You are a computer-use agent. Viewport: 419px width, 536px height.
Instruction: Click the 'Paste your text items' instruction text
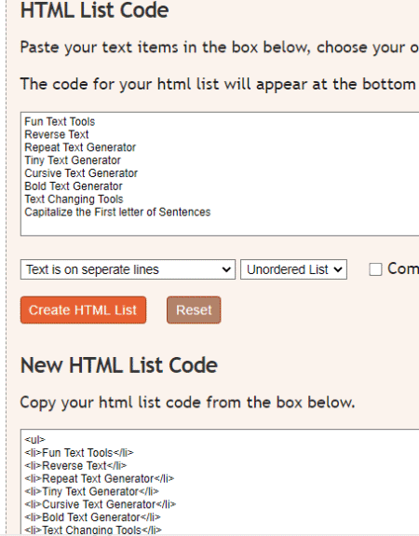pos(219,48)
